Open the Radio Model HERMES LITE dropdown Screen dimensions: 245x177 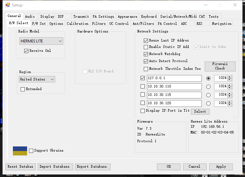[x=41, y=41]
